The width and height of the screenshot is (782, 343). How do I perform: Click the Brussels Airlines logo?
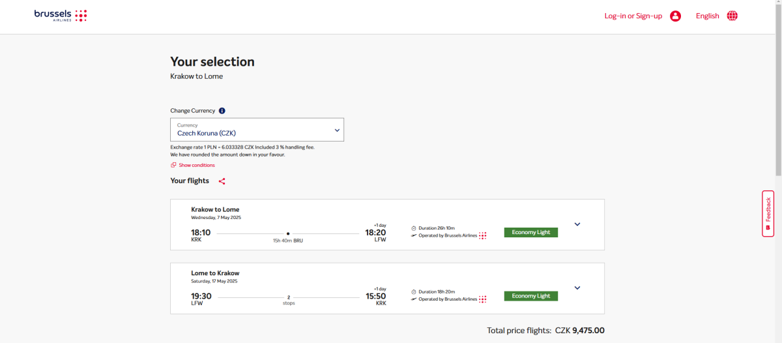tap(61, 16)
